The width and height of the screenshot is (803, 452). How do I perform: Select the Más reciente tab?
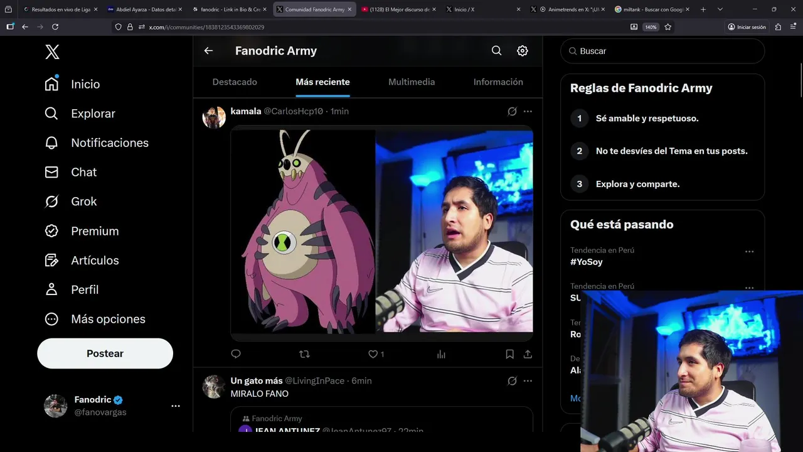pos(322,82)
